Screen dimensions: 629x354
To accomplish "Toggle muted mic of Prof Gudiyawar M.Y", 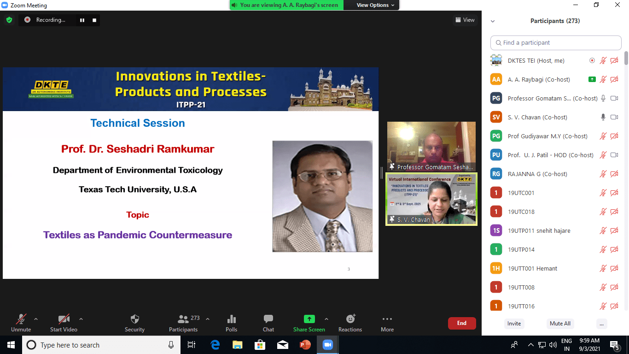I will [603, 136].
